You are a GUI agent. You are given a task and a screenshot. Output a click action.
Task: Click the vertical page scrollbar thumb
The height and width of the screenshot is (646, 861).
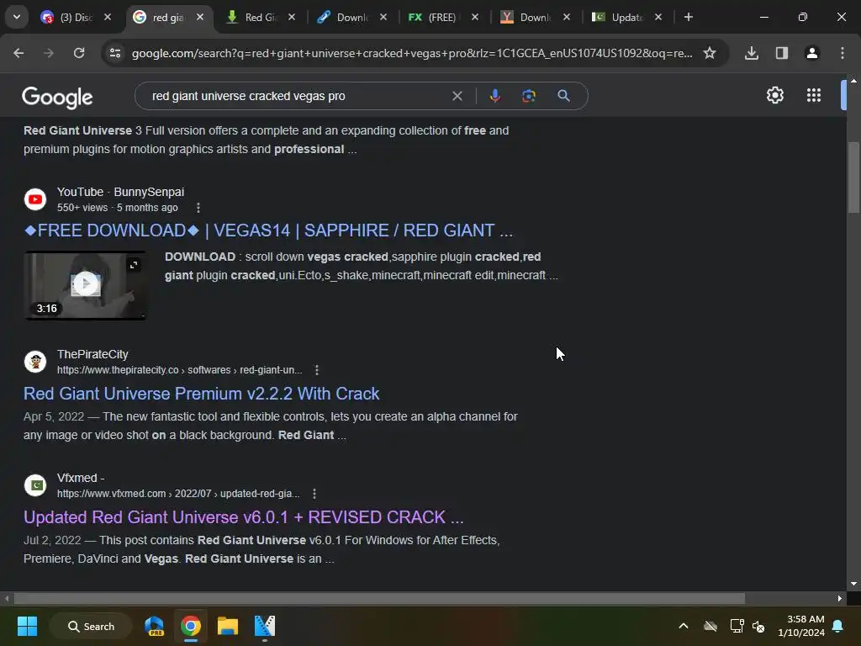[x=853, y=177]
